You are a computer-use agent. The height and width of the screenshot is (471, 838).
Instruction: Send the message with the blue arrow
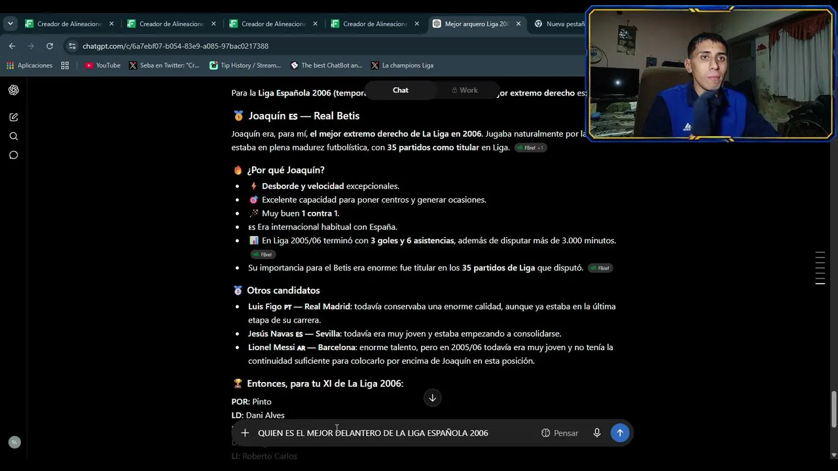tap(620, 432)
